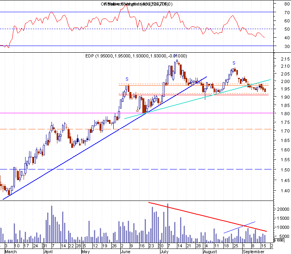Viewport: 291px width, 254px height.
Task: Select the September month label
Action: (254, 252)
